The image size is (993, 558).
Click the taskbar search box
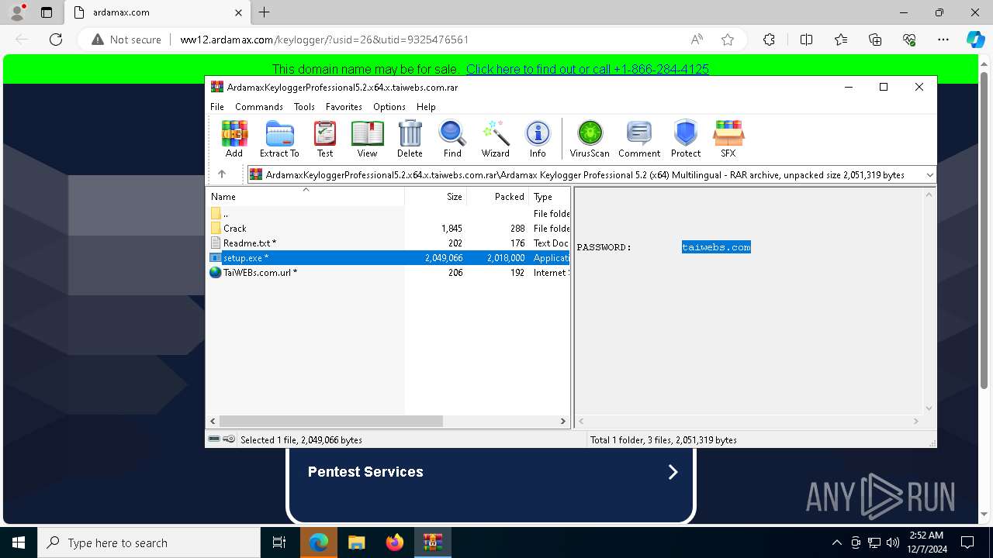click(x=149, y=542)
